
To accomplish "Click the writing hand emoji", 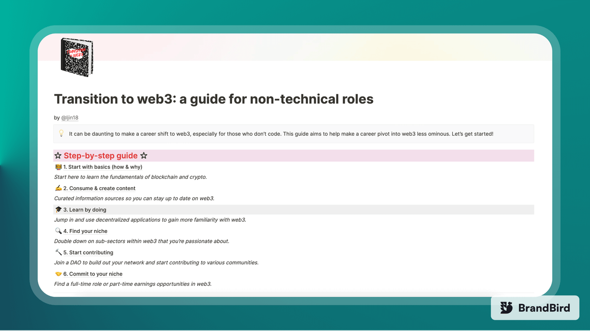I will tap(58, 188).
